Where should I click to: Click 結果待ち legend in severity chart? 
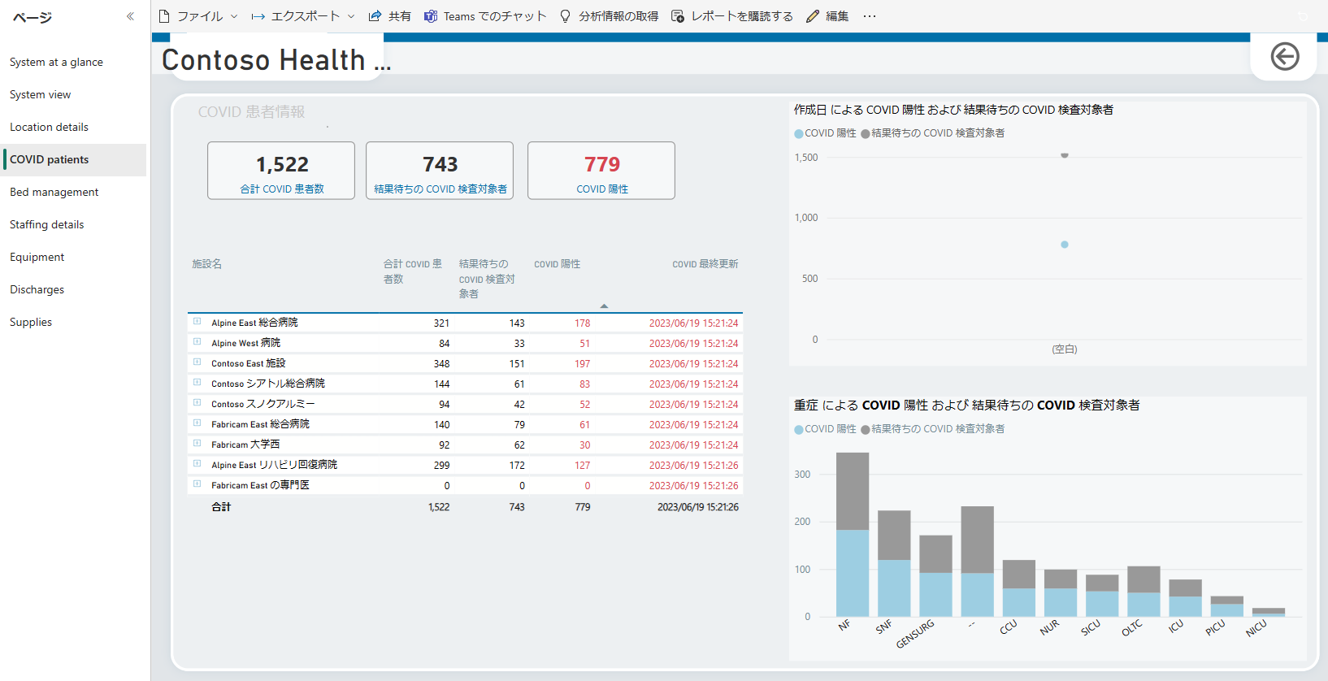coord(933,429)
